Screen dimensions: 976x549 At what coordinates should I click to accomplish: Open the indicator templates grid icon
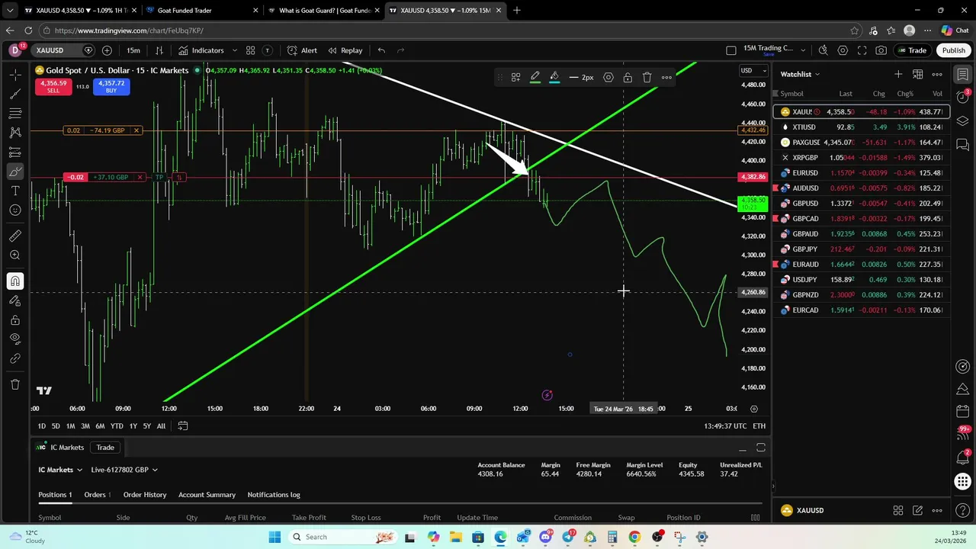click(x=250, y=50)
